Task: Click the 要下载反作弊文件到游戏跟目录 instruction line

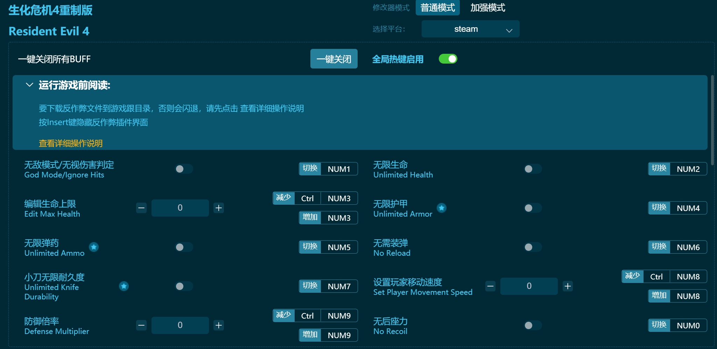Action: point(171,108)
